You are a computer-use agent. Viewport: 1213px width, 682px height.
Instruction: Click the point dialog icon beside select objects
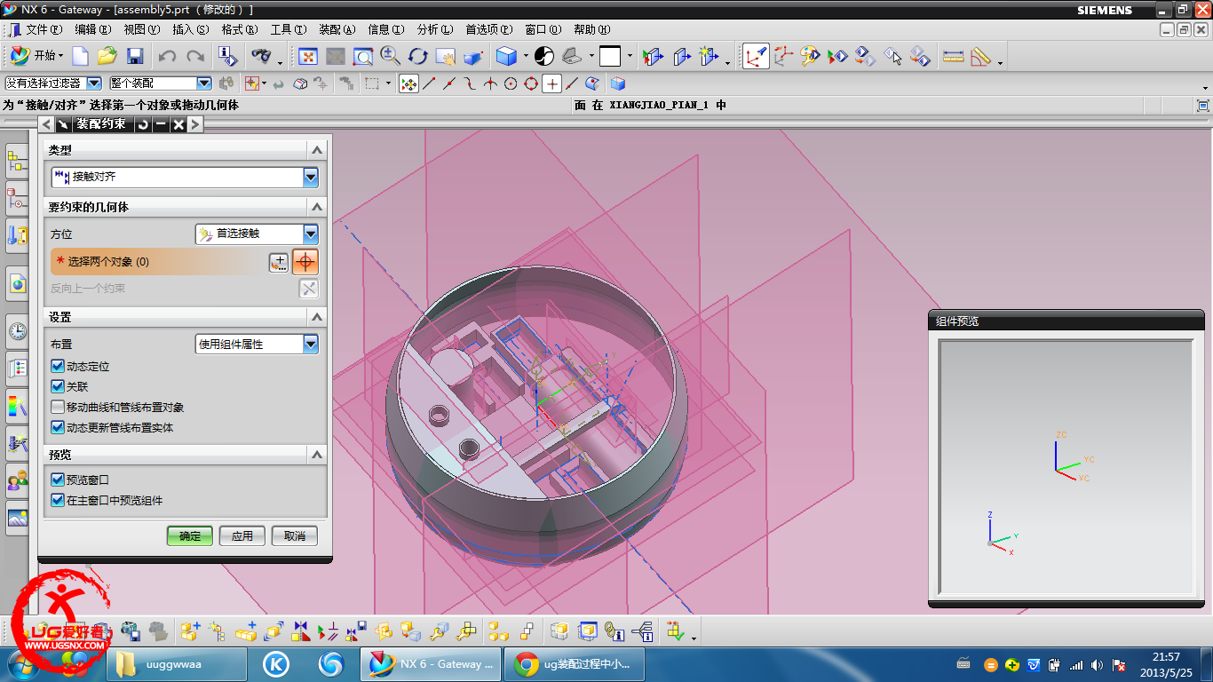click(278, 262)
